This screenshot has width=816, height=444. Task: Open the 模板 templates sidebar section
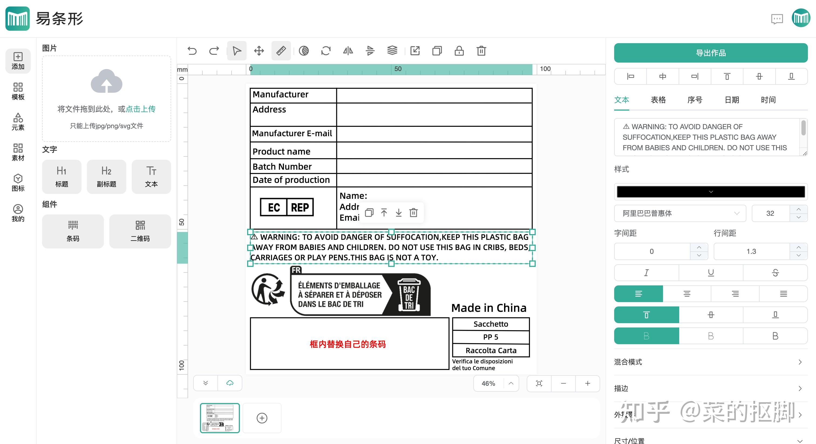18,91
